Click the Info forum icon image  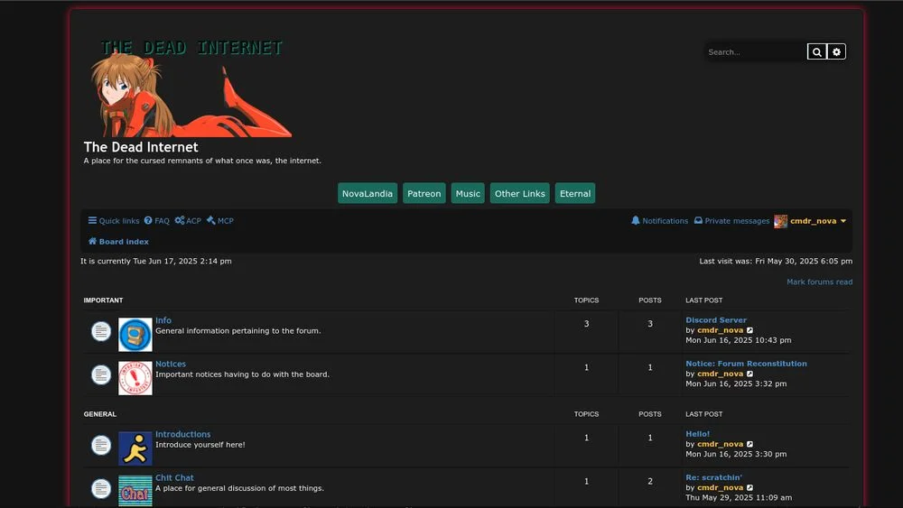point(135,335)
